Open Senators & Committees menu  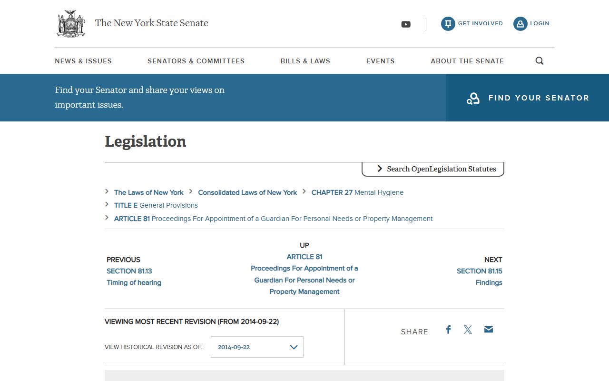[196, 61]
